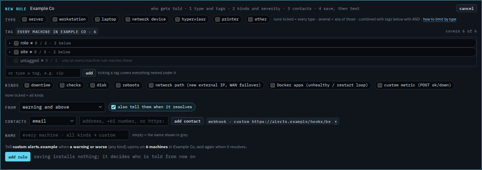Expand the role tag group arrow
This screenshot has height=170, width=482.
[10, 43]
